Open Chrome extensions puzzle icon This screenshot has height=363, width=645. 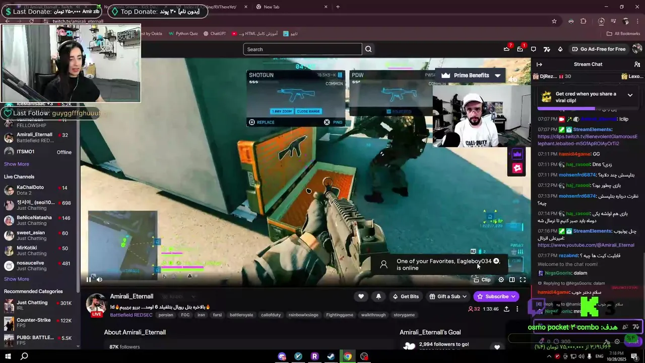pyautogui.click(x=584, y=21)
